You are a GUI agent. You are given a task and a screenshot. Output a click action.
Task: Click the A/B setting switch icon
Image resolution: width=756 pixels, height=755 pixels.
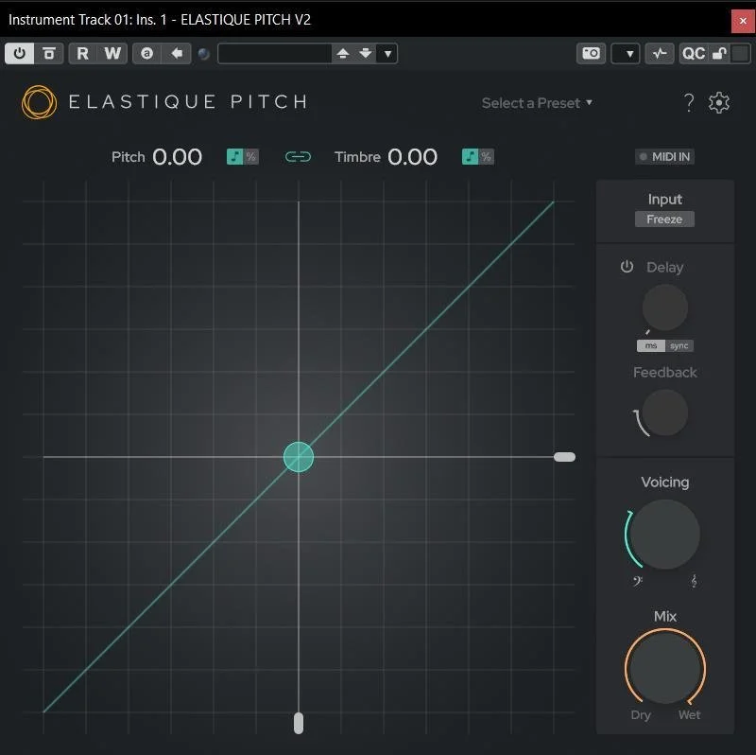coord(147,53)
